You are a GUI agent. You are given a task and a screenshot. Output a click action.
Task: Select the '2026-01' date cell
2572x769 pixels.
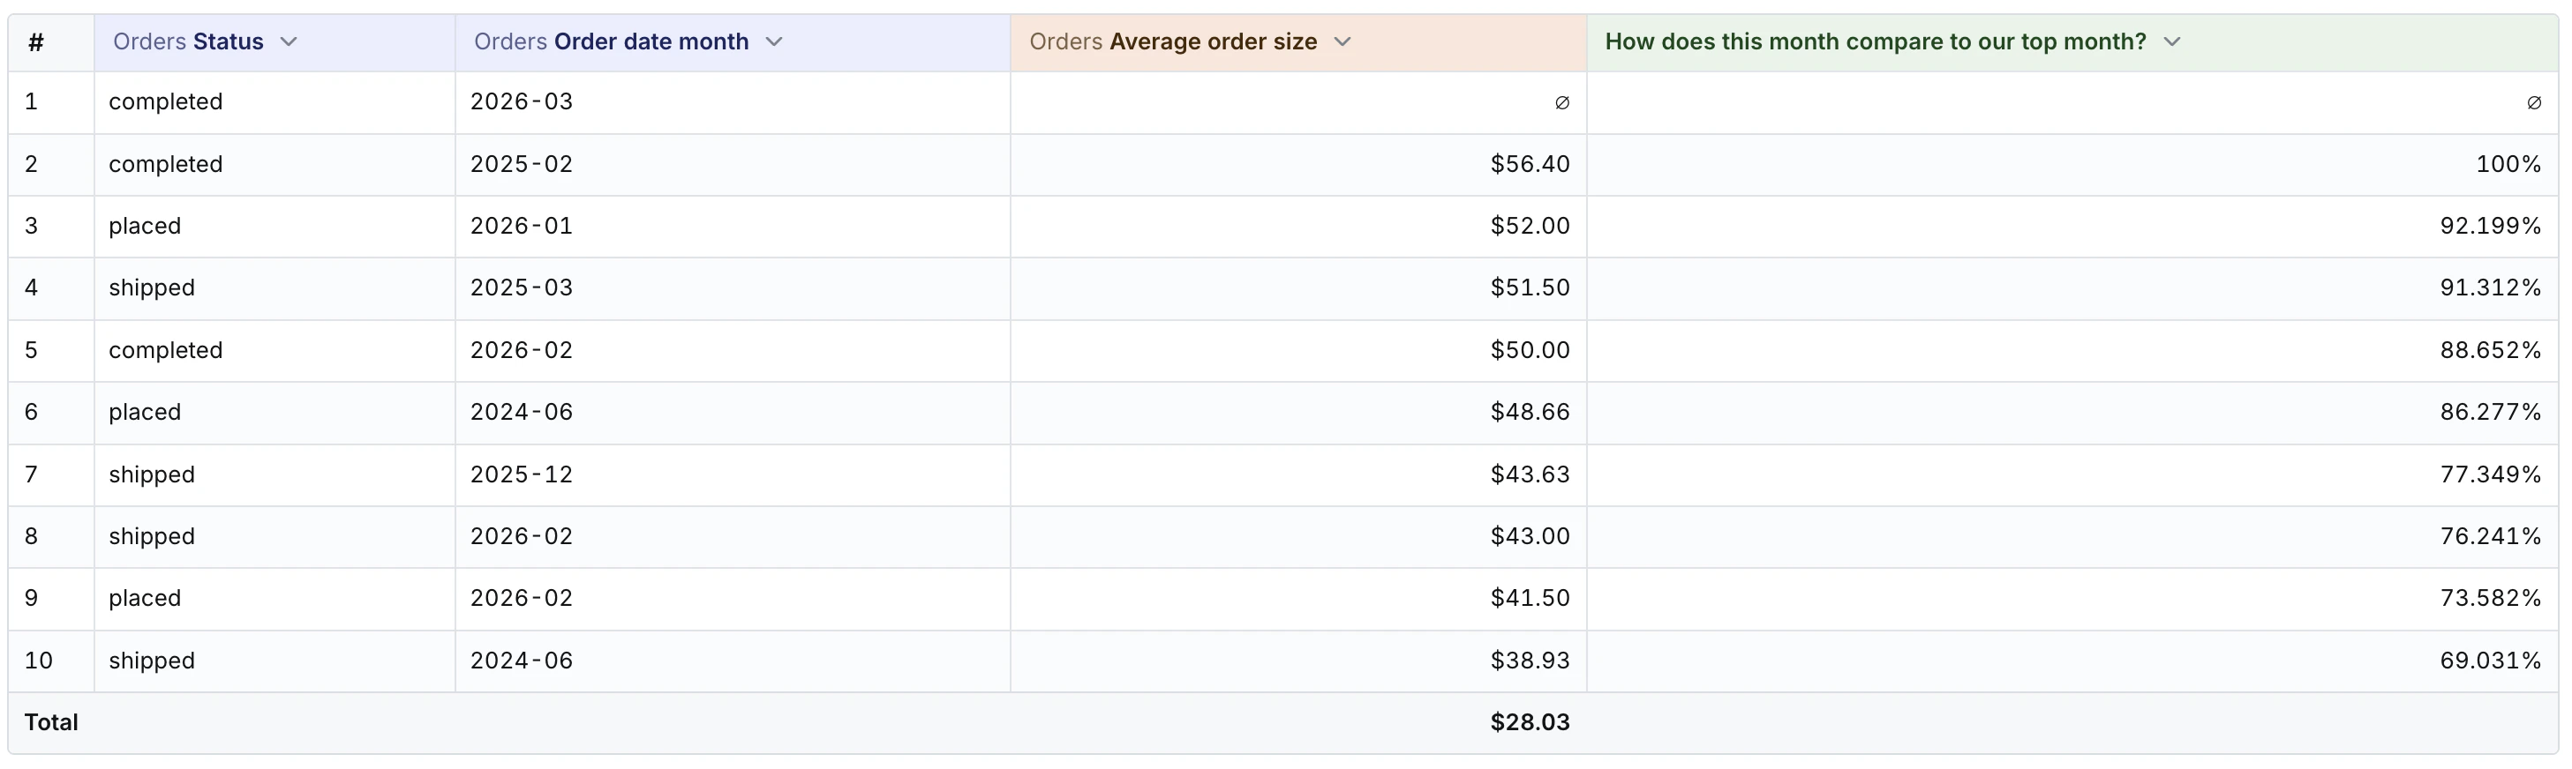click(733, 227)
